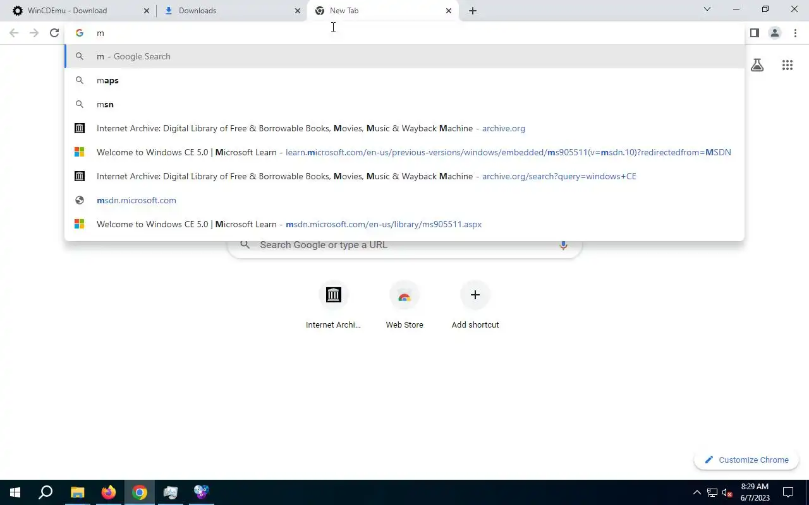
Task: Open Windows taskbar search
Action: (46, 492)
